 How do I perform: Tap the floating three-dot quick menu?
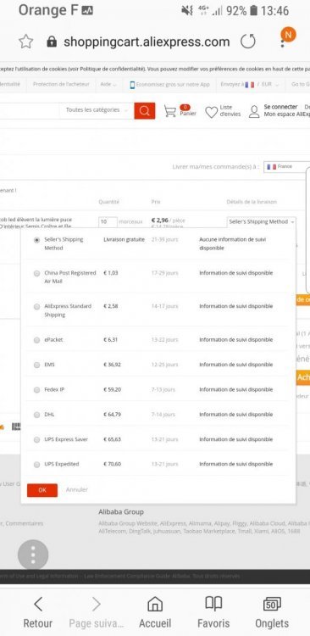click(33, 555)
